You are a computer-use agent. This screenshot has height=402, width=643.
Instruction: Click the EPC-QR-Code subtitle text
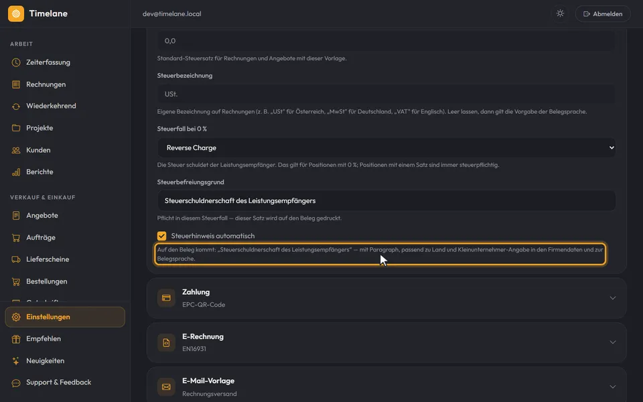click(204, 305)
